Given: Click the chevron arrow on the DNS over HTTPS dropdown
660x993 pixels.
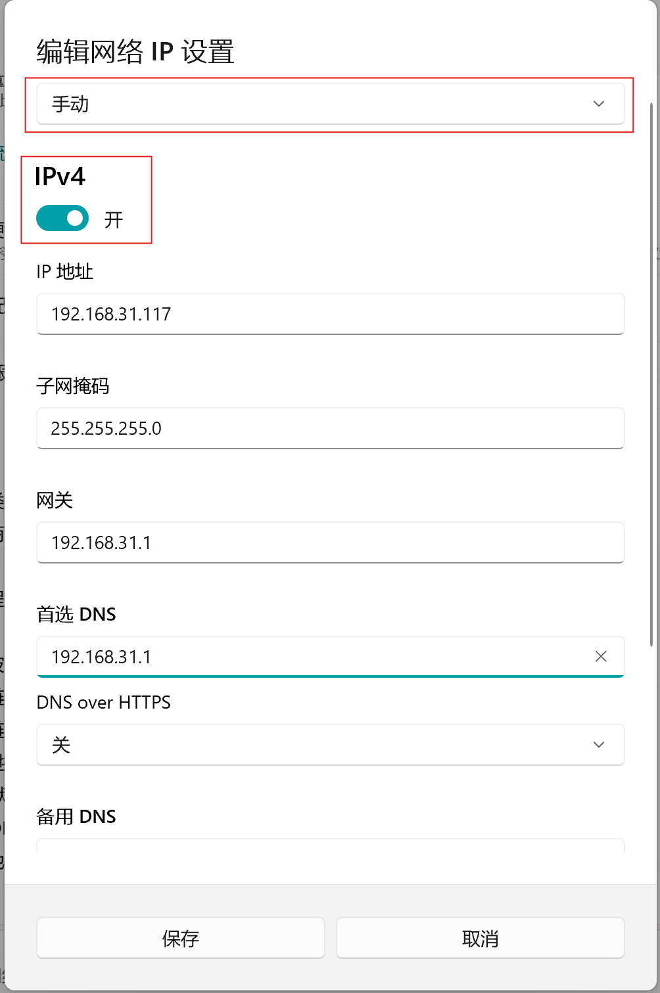Looking at the screenshot, I should [598, 745].
